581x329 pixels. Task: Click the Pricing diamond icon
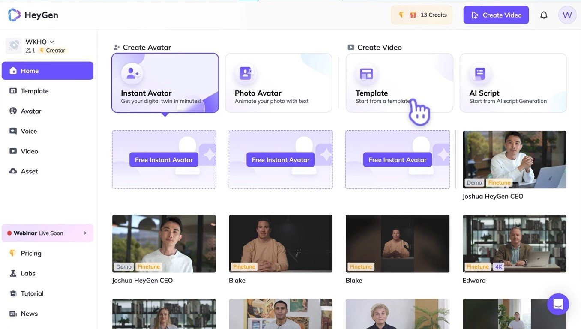coord(13,253)
